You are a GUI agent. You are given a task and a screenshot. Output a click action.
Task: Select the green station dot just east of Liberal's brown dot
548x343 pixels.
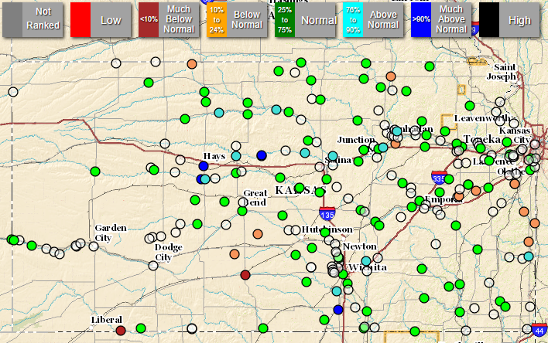coord(141,328)
